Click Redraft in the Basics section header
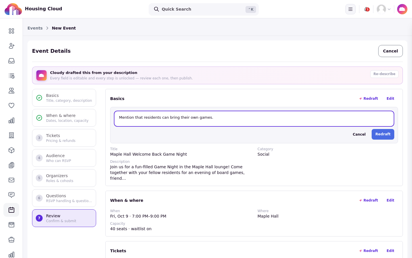This screenshot has height=258, width=412. coord(369,99)
